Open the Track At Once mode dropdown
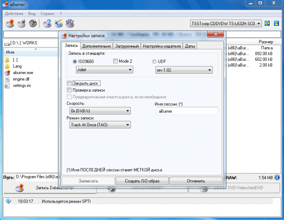Viewport: 284px width, 220px height. point(100,125)
